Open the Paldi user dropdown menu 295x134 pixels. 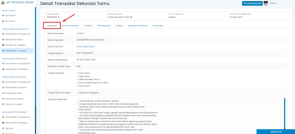273,3
